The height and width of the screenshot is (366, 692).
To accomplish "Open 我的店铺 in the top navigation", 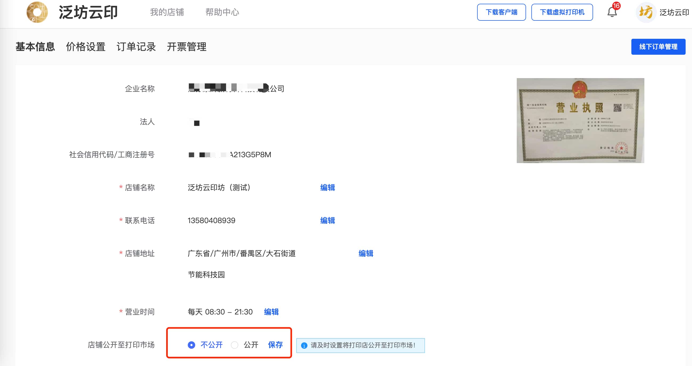I will pos(167,12).
